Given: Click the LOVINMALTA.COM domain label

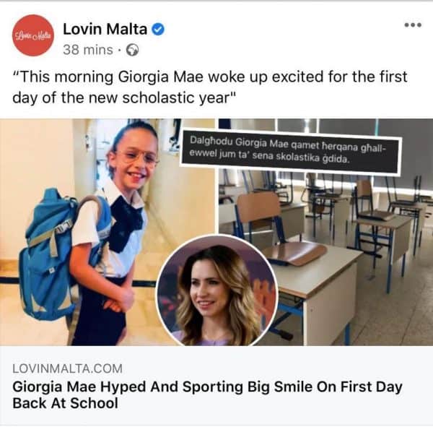Looking at the screenshot, I should [67, 368].
